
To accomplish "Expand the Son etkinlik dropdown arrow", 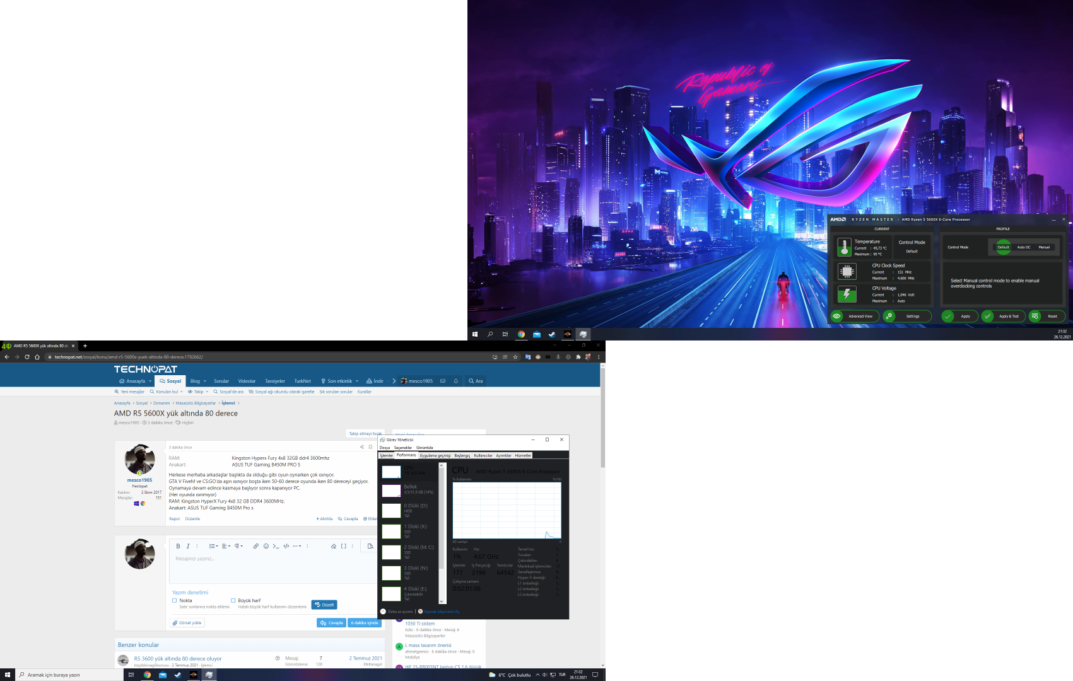I will pos(357,381).
